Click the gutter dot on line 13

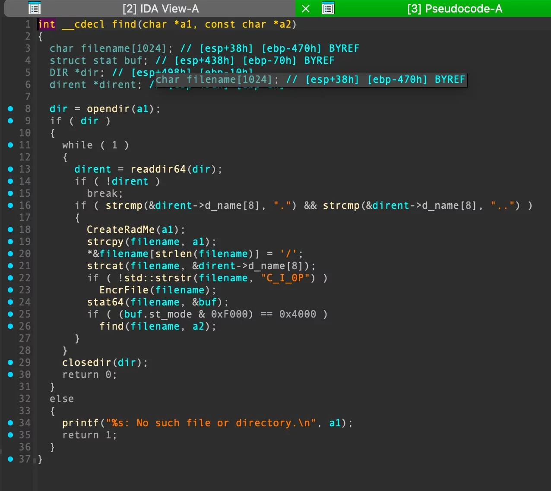[10, 169]
